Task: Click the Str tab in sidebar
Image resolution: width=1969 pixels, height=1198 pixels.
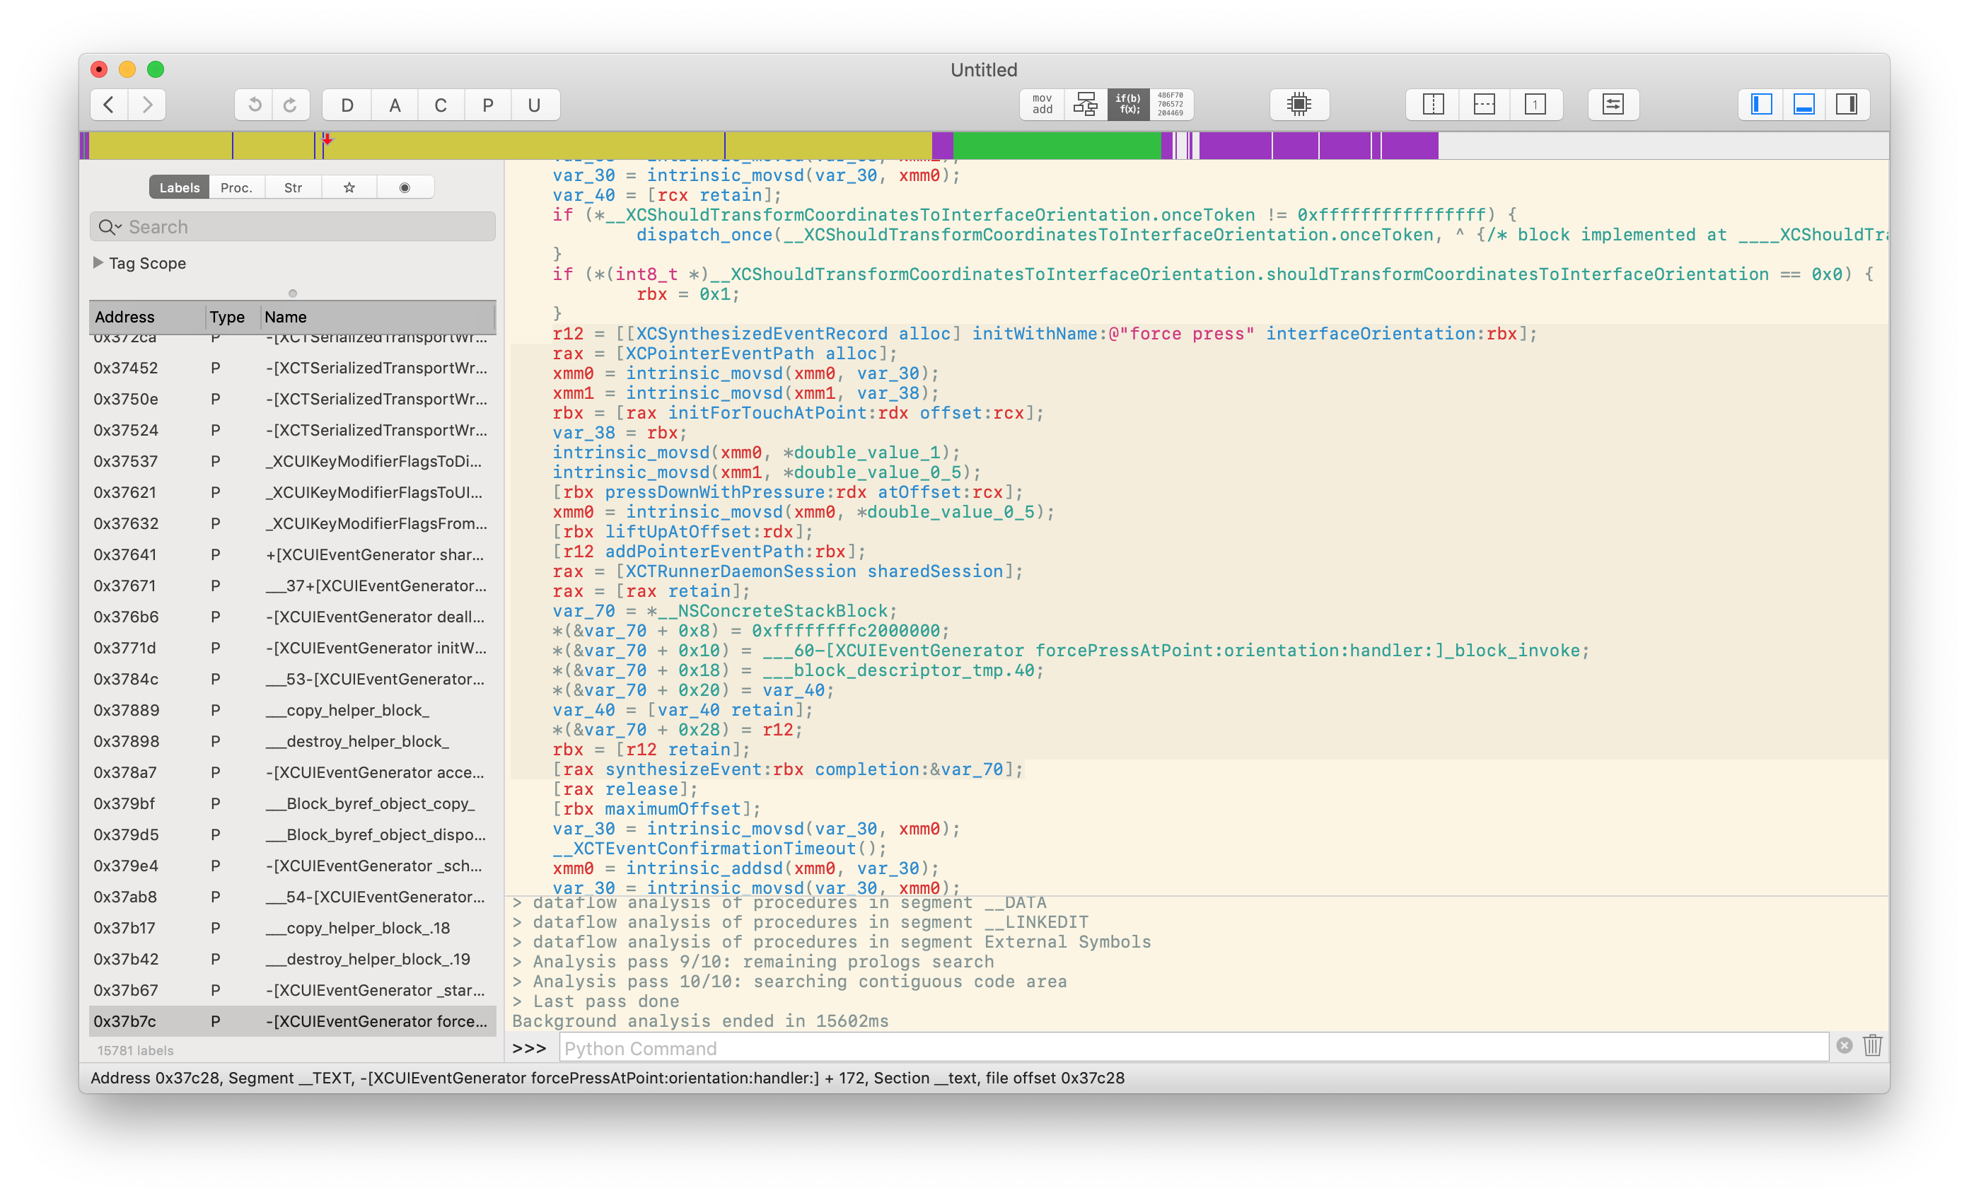Action: pos(294,185)
